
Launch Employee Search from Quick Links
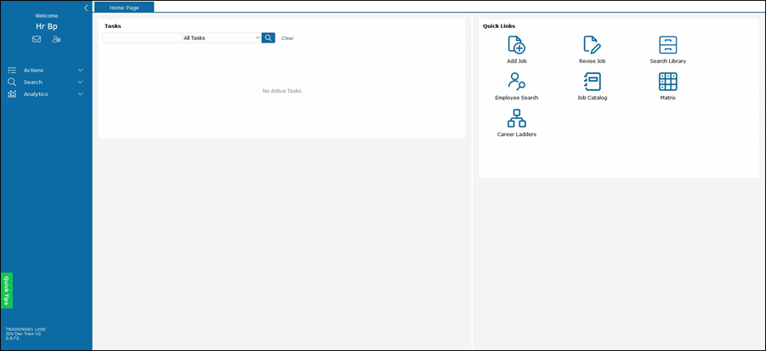516,82
